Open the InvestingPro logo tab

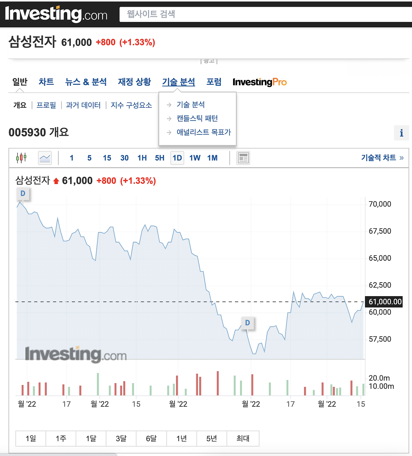click(259, 82)
